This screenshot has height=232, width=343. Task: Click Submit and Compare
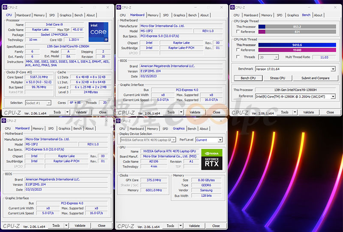(316, 78)
